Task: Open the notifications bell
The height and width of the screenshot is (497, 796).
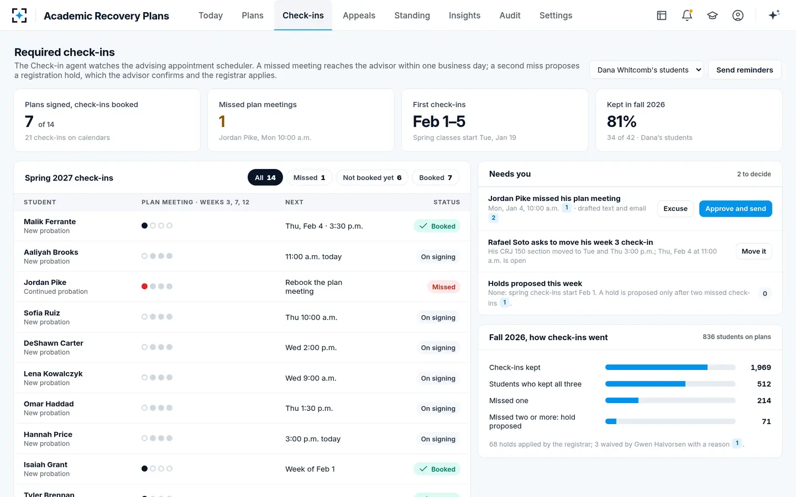Action: (x=687, y=15)
